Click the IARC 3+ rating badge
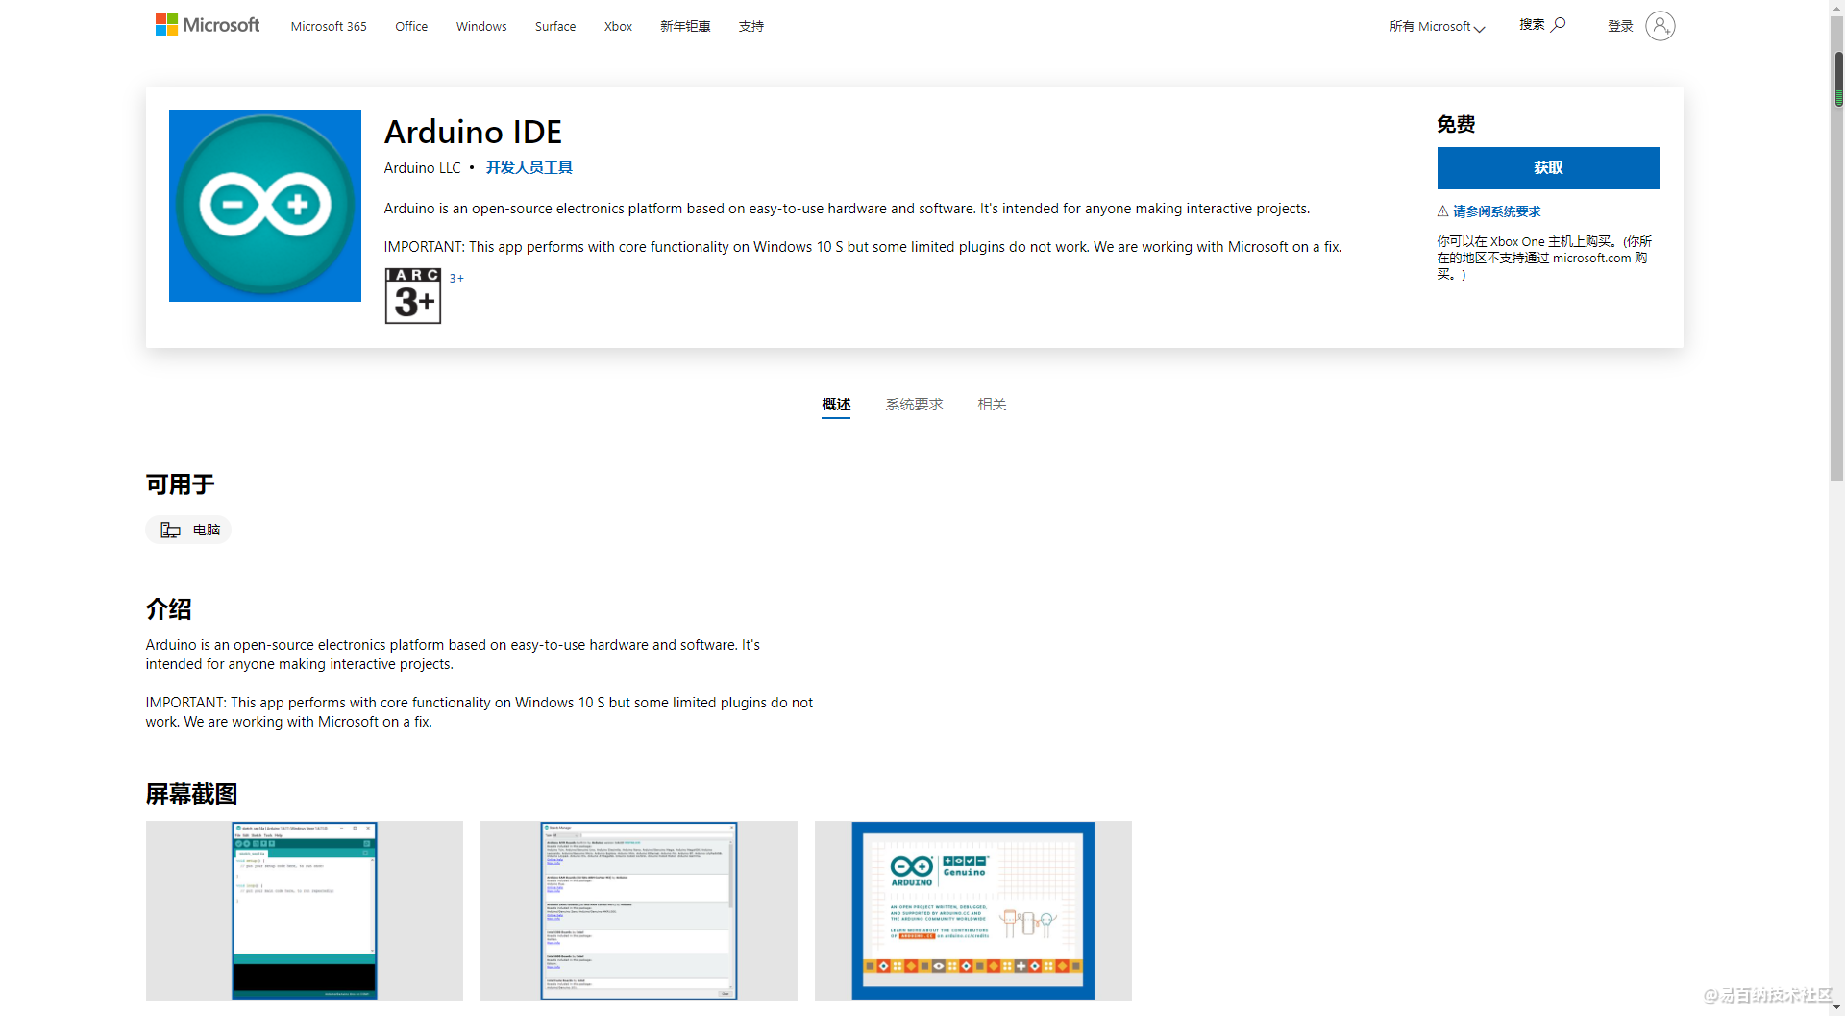The width and height of the screenshot is (1845, 1016). [413, 296]
